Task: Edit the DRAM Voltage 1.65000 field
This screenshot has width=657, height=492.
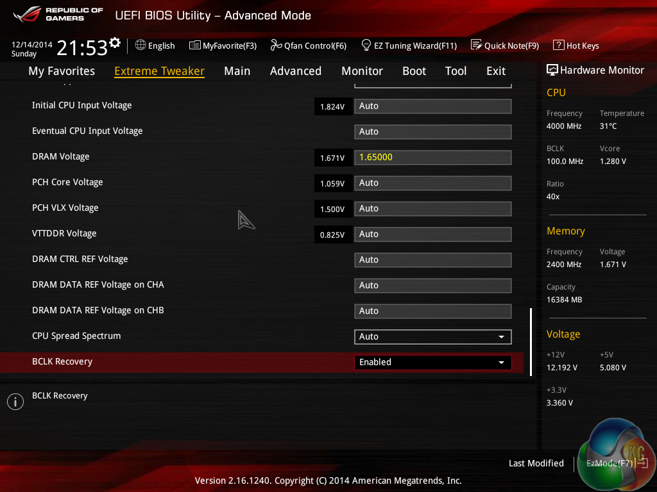Action: [433, 158]
